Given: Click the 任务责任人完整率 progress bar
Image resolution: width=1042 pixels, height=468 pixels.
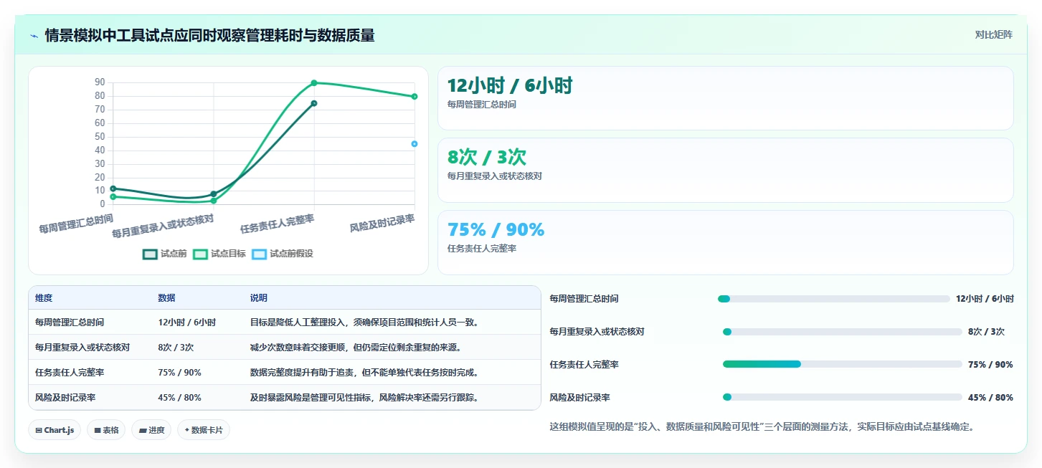Looking at the screenshot, I should click(x=842, y=365).
